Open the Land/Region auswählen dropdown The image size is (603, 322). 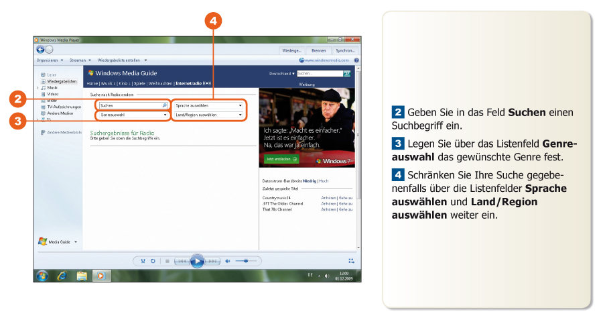pos(208,115)
